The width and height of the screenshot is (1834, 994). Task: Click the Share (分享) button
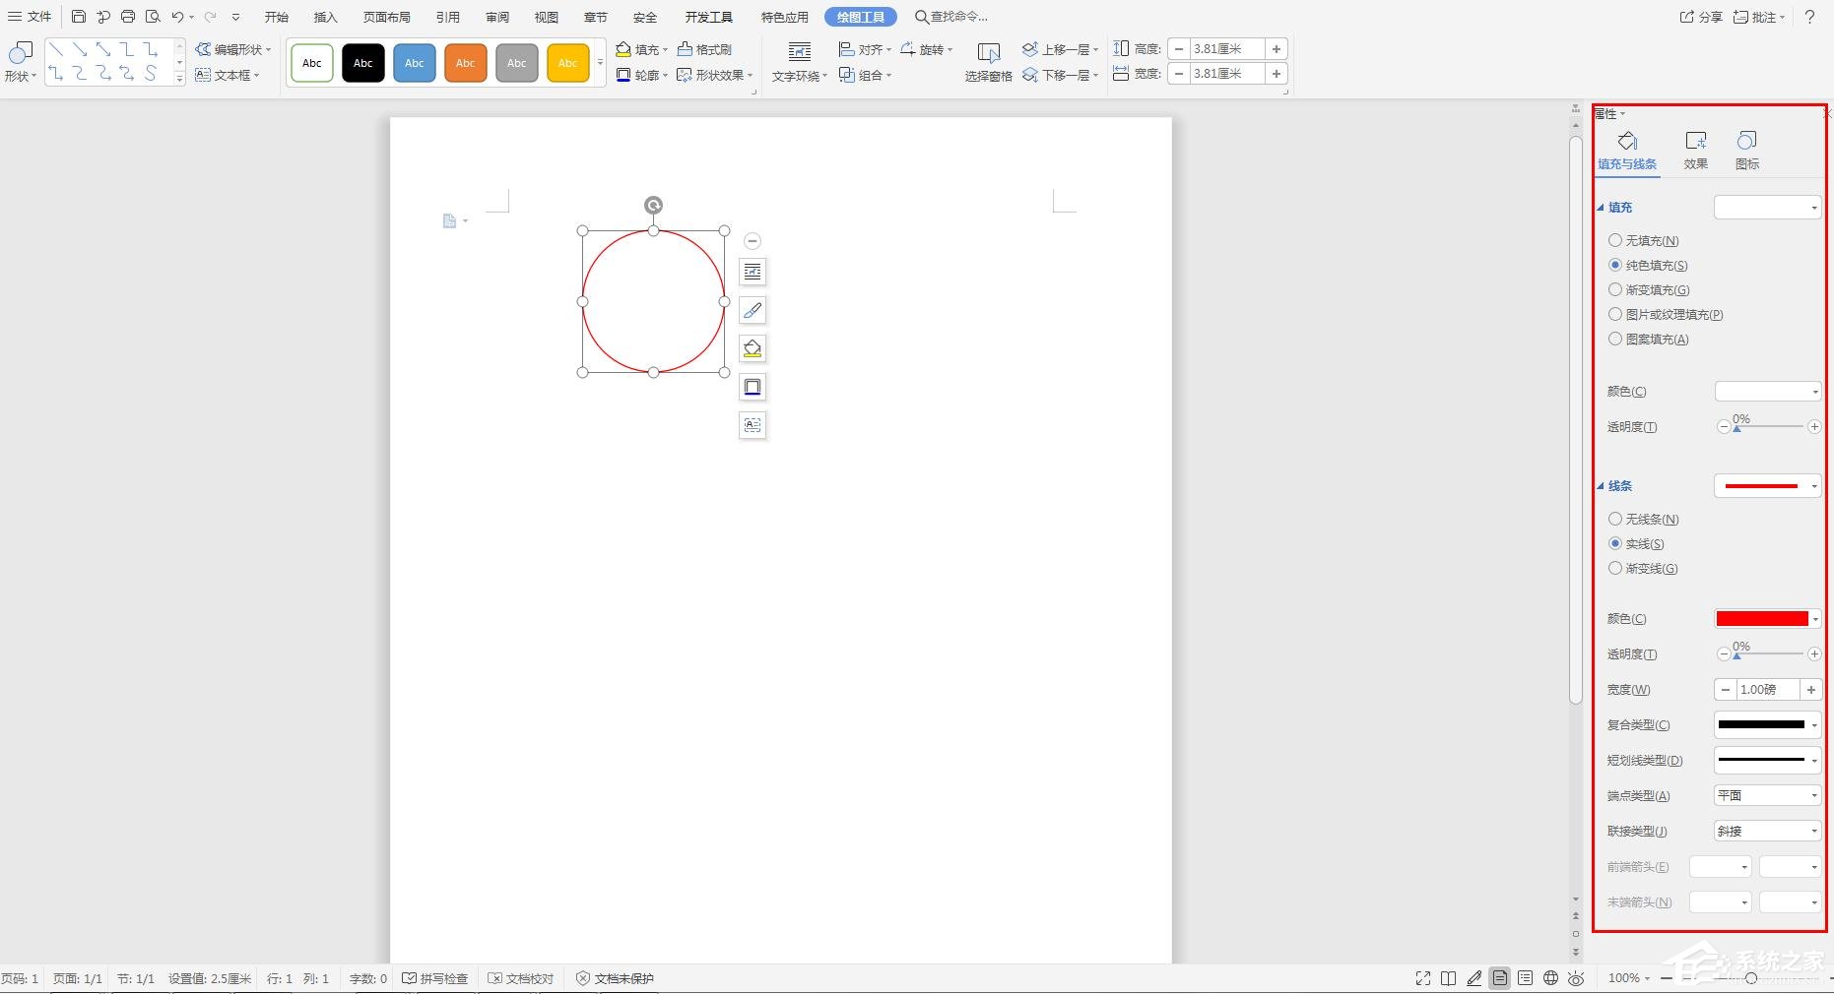coord(1701,17)
